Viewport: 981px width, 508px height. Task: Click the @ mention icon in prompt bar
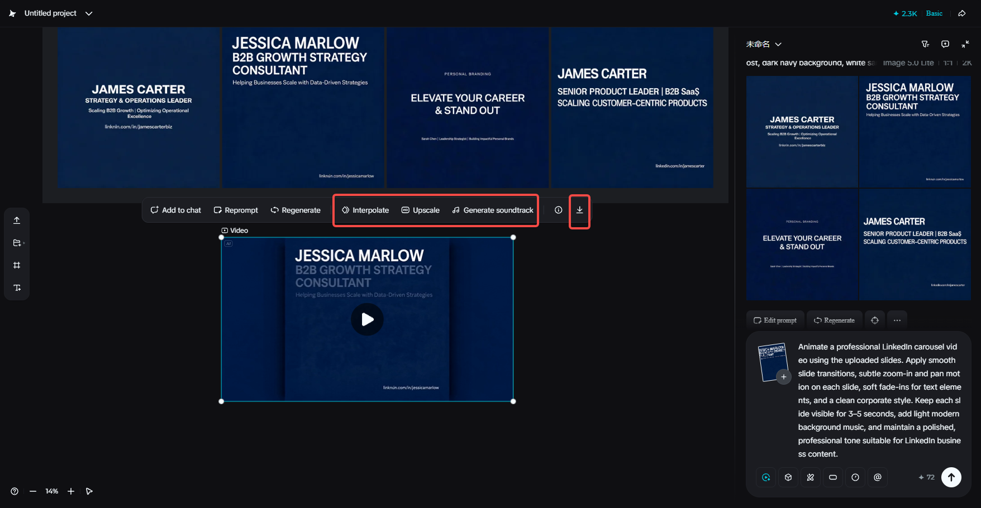point(878,477)
